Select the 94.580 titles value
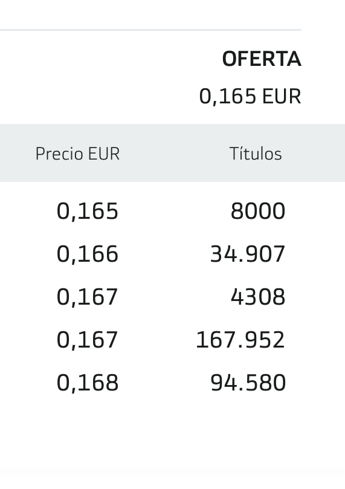Viewport: 345px width, 489px height. [248, 383]
